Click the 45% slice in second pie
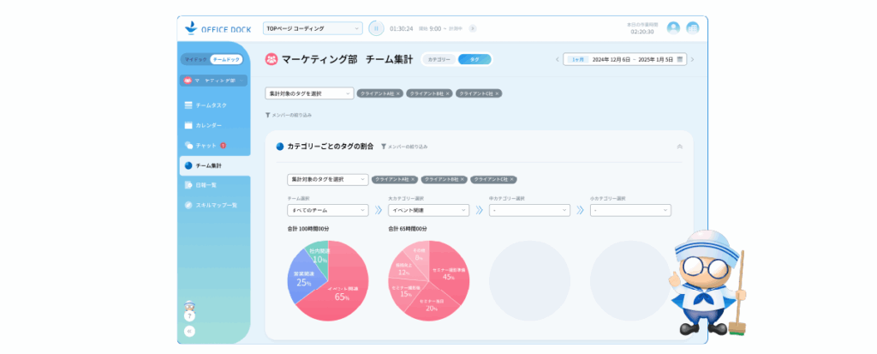Screen dimensions: 877x354 [x=449, y=273]
